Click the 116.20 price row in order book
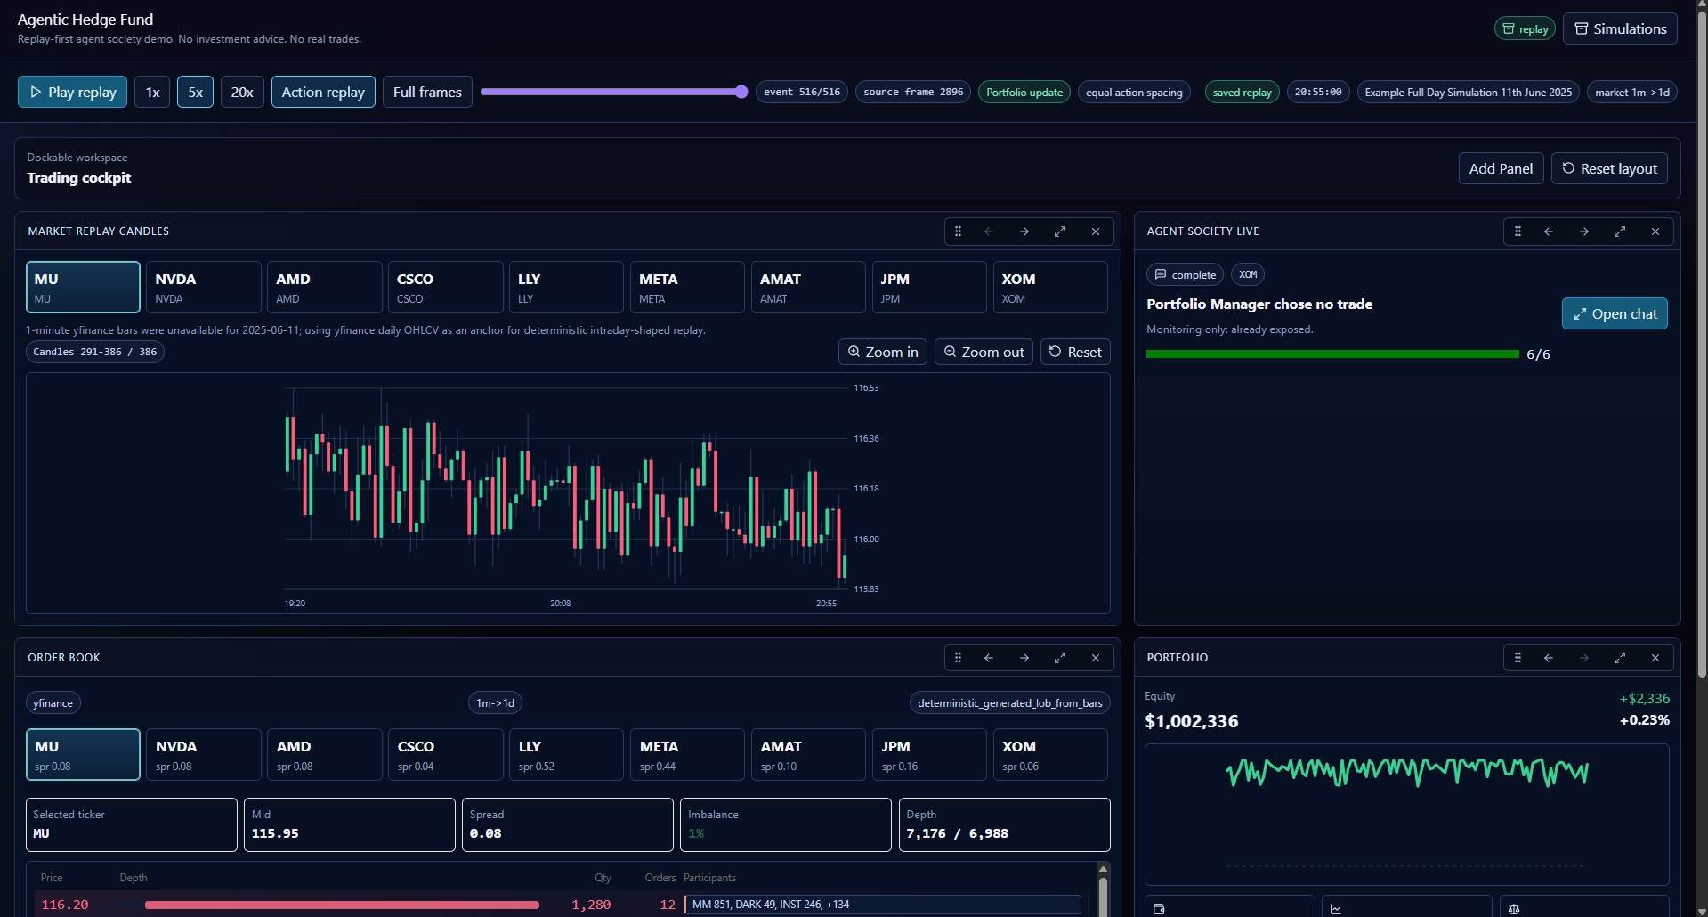This screenshot has width=1708, height=917. (561, 905)
